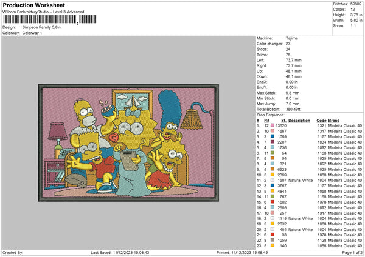The height and width of the screenshot is (257, 365).
Task: Click the Height value "3.78 in"
Action: pos(356,15)
